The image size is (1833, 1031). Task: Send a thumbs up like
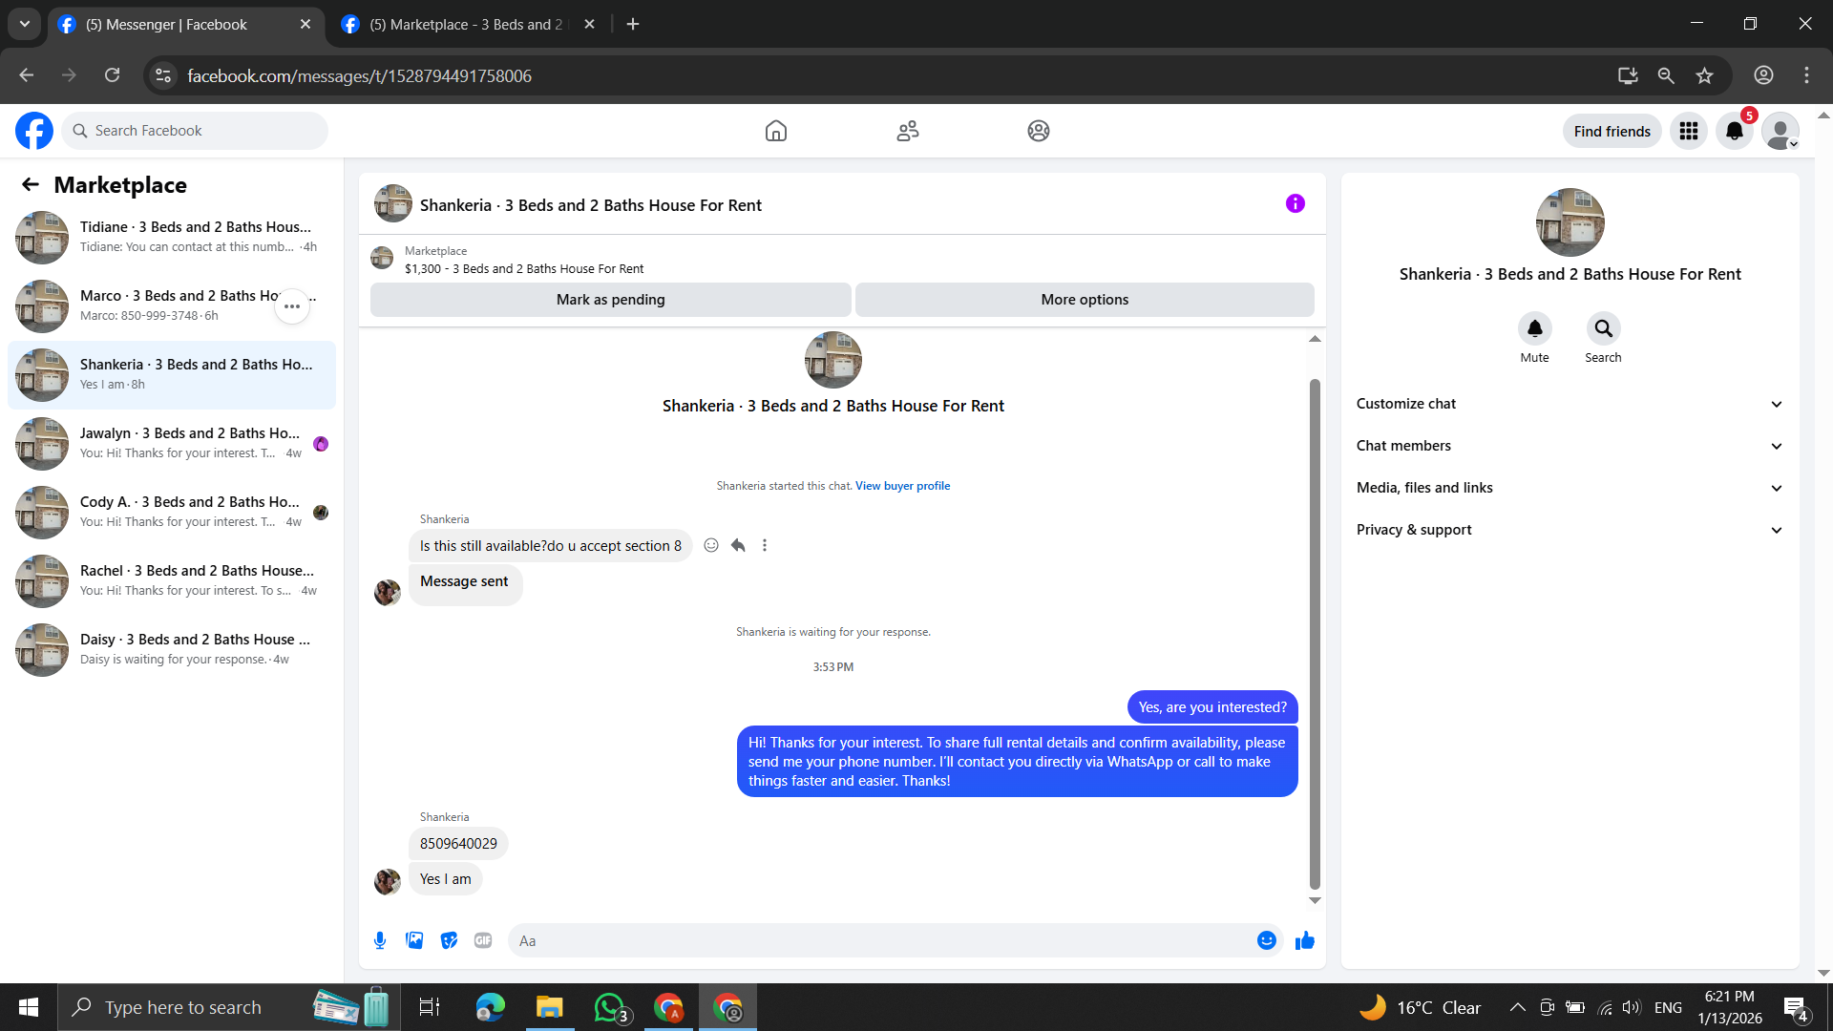(x=1304, y=940)
